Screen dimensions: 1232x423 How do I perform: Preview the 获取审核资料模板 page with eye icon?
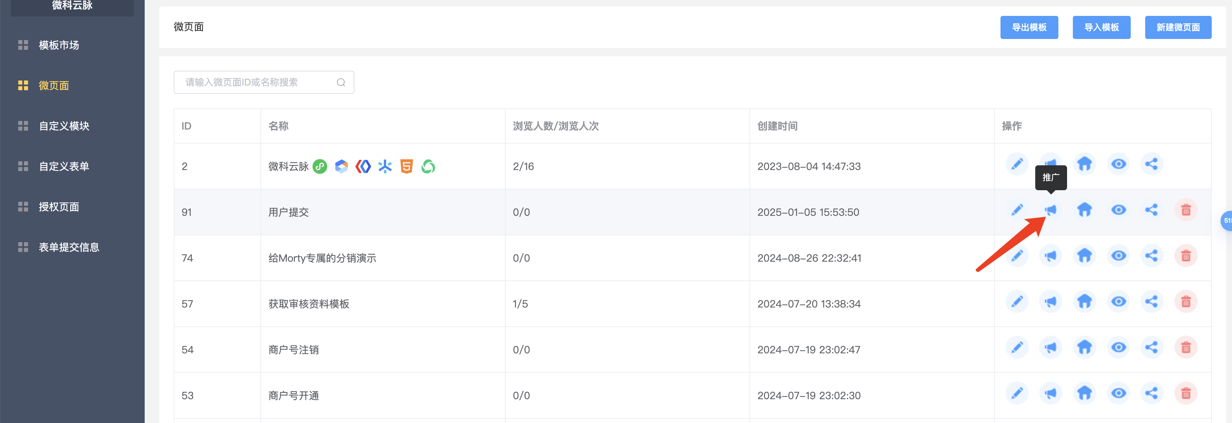click(1118, 302)
